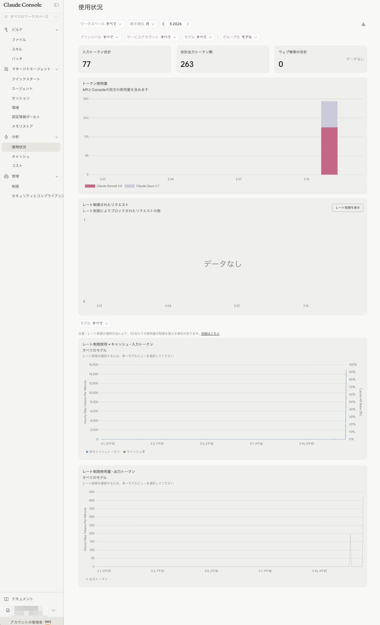Open the サービスアカウント filter dropdown
Screen dimensions: 380x625
pyautogui.click(x=152, y=37)
